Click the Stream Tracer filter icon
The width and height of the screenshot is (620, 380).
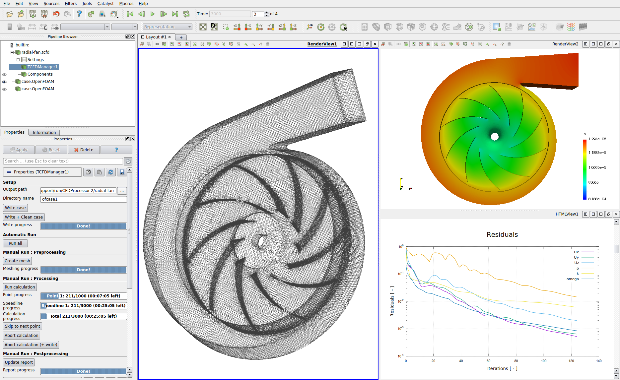[x=446, y=27]
